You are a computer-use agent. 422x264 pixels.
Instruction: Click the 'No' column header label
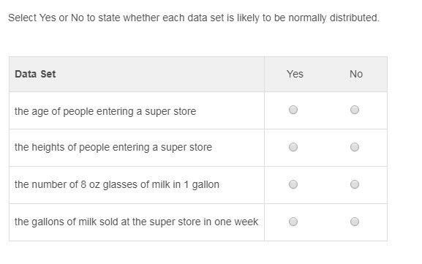click(356, 74)
